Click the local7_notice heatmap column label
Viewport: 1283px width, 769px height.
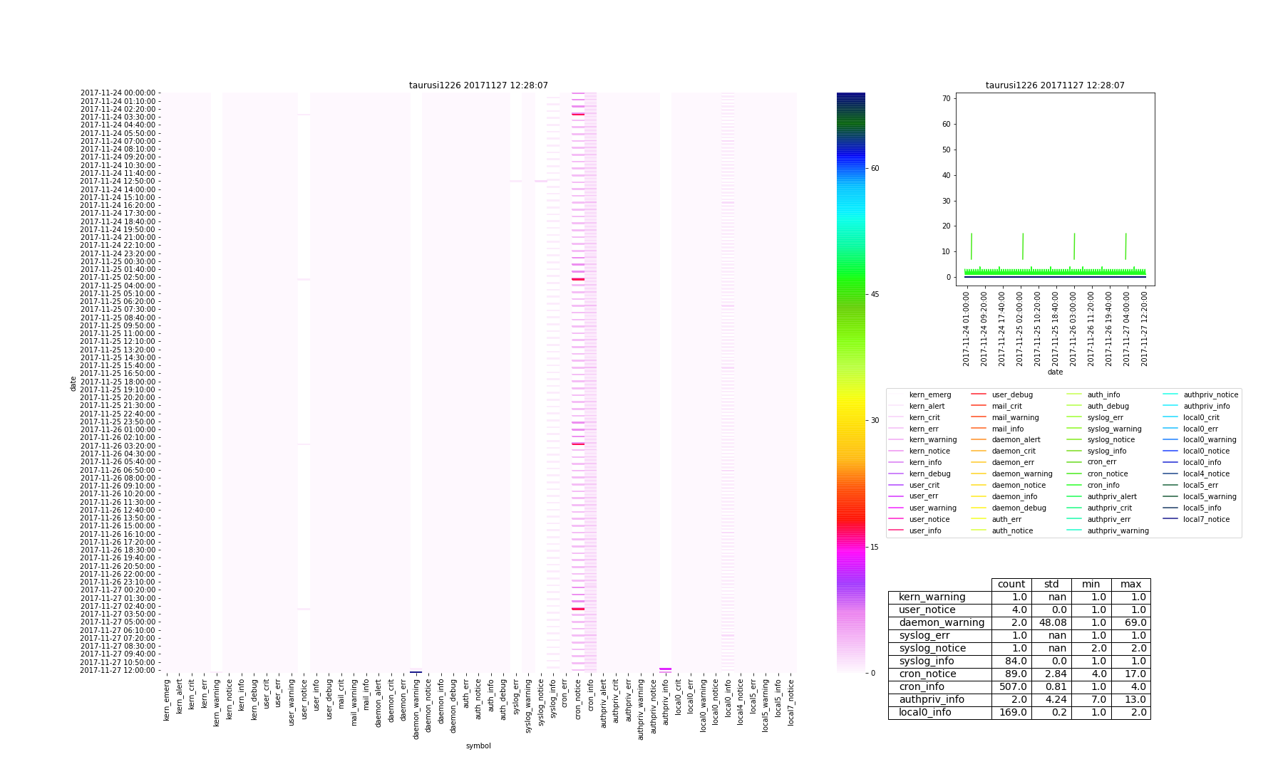click(790, 703)
